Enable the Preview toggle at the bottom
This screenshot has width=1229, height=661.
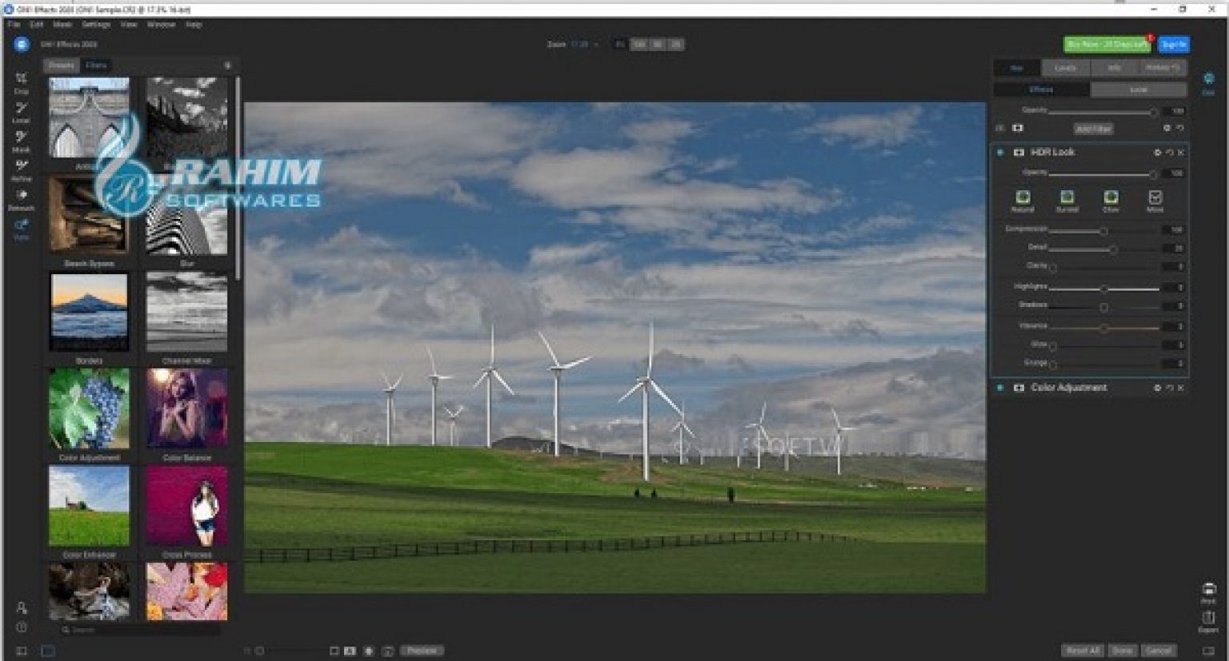coord(422,650)
